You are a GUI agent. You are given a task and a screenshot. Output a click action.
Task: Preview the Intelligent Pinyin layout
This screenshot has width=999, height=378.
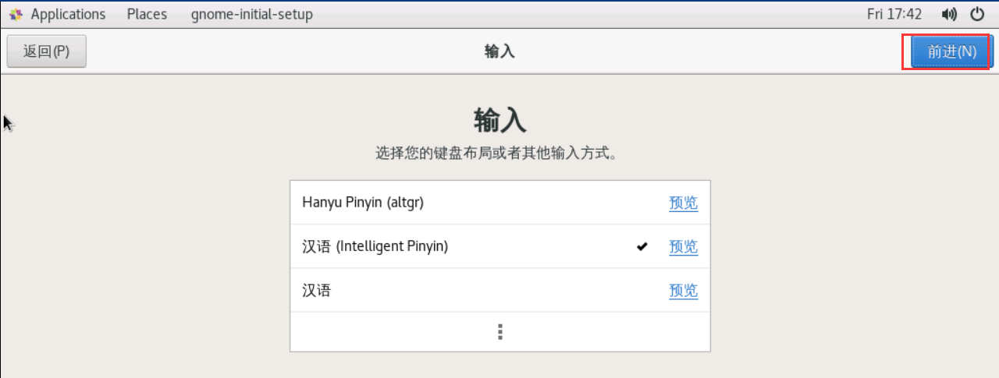[683, 247]
